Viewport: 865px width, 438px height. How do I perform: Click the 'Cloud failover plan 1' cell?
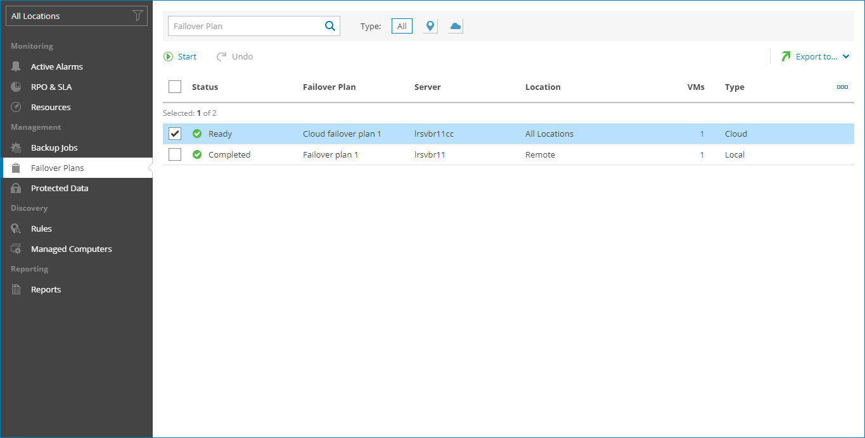click(x=342, y=134)
